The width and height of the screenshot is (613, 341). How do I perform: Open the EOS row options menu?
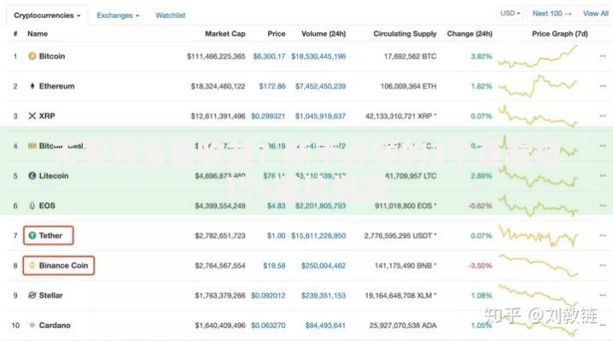point(603,205)
